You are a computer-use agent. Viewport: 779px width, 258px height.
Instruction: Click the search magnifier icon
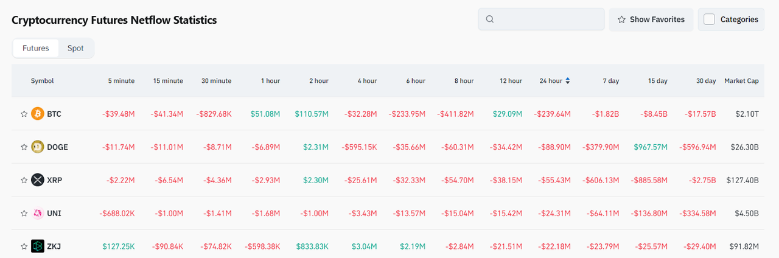click(x=489, y=19)
